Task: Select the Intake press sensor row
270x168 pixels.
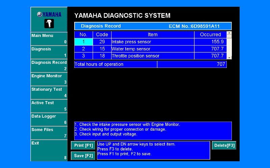Action: [x=153, y=42]
